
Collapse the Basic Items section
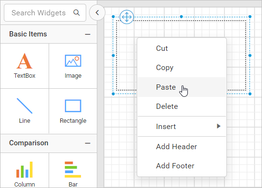click(x=88, y=35)
